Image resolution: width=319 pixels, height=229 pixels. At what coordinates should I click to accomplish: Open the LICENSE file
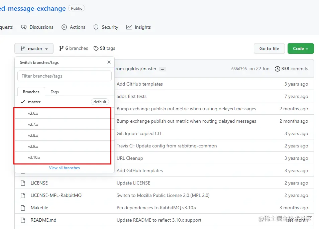(x=39, y=183)
